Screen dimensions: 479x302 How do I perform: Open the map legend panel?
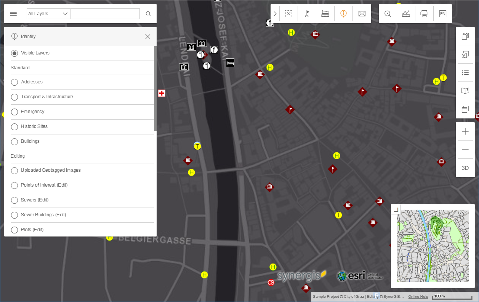465,72
